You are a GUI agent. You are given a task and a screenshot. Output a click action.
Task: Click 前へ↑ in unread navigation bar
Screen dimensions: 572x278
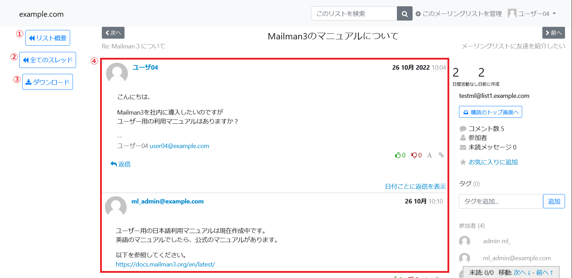[x=545, y=272]
